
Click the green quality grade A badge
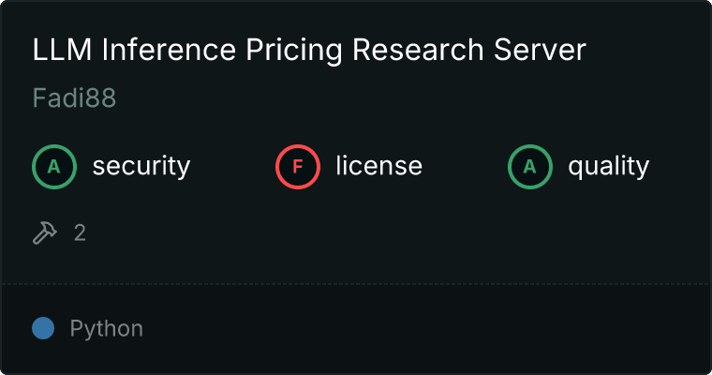530,167
